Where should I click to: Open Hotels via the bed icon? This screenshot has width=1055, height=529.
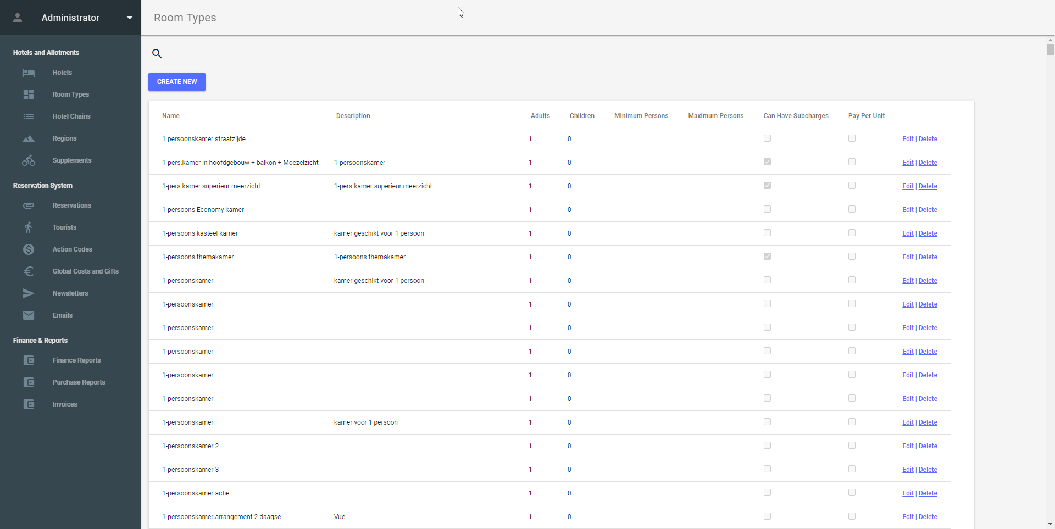click(29, 73)
